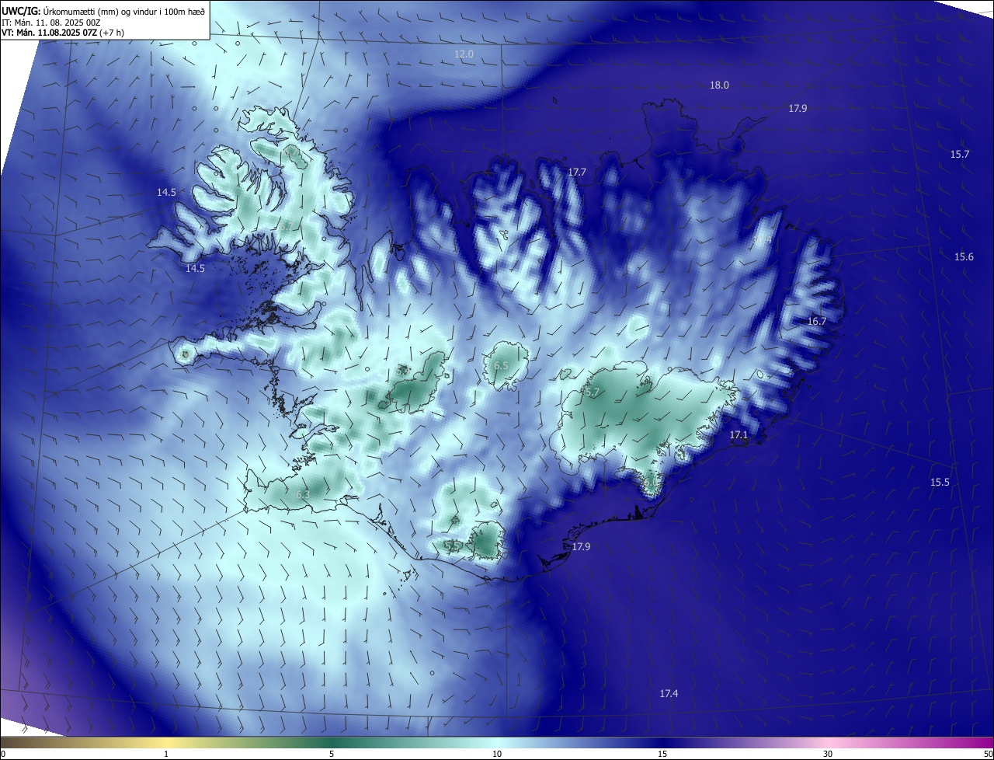This screenshot has width=994, height=760.
Task: Click the 15.6 value label
Action: click(x=964, y=257)
